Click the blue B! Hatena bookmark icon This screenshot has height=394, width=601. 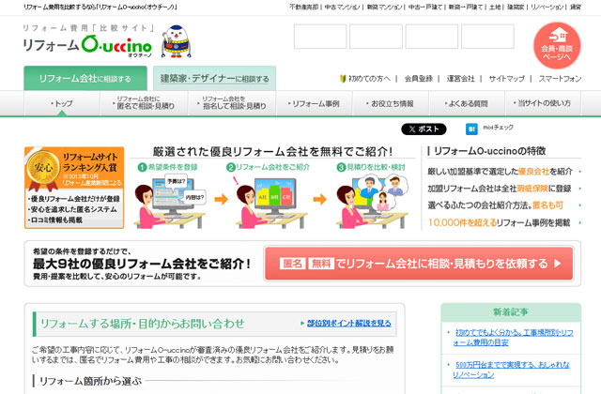471,129
